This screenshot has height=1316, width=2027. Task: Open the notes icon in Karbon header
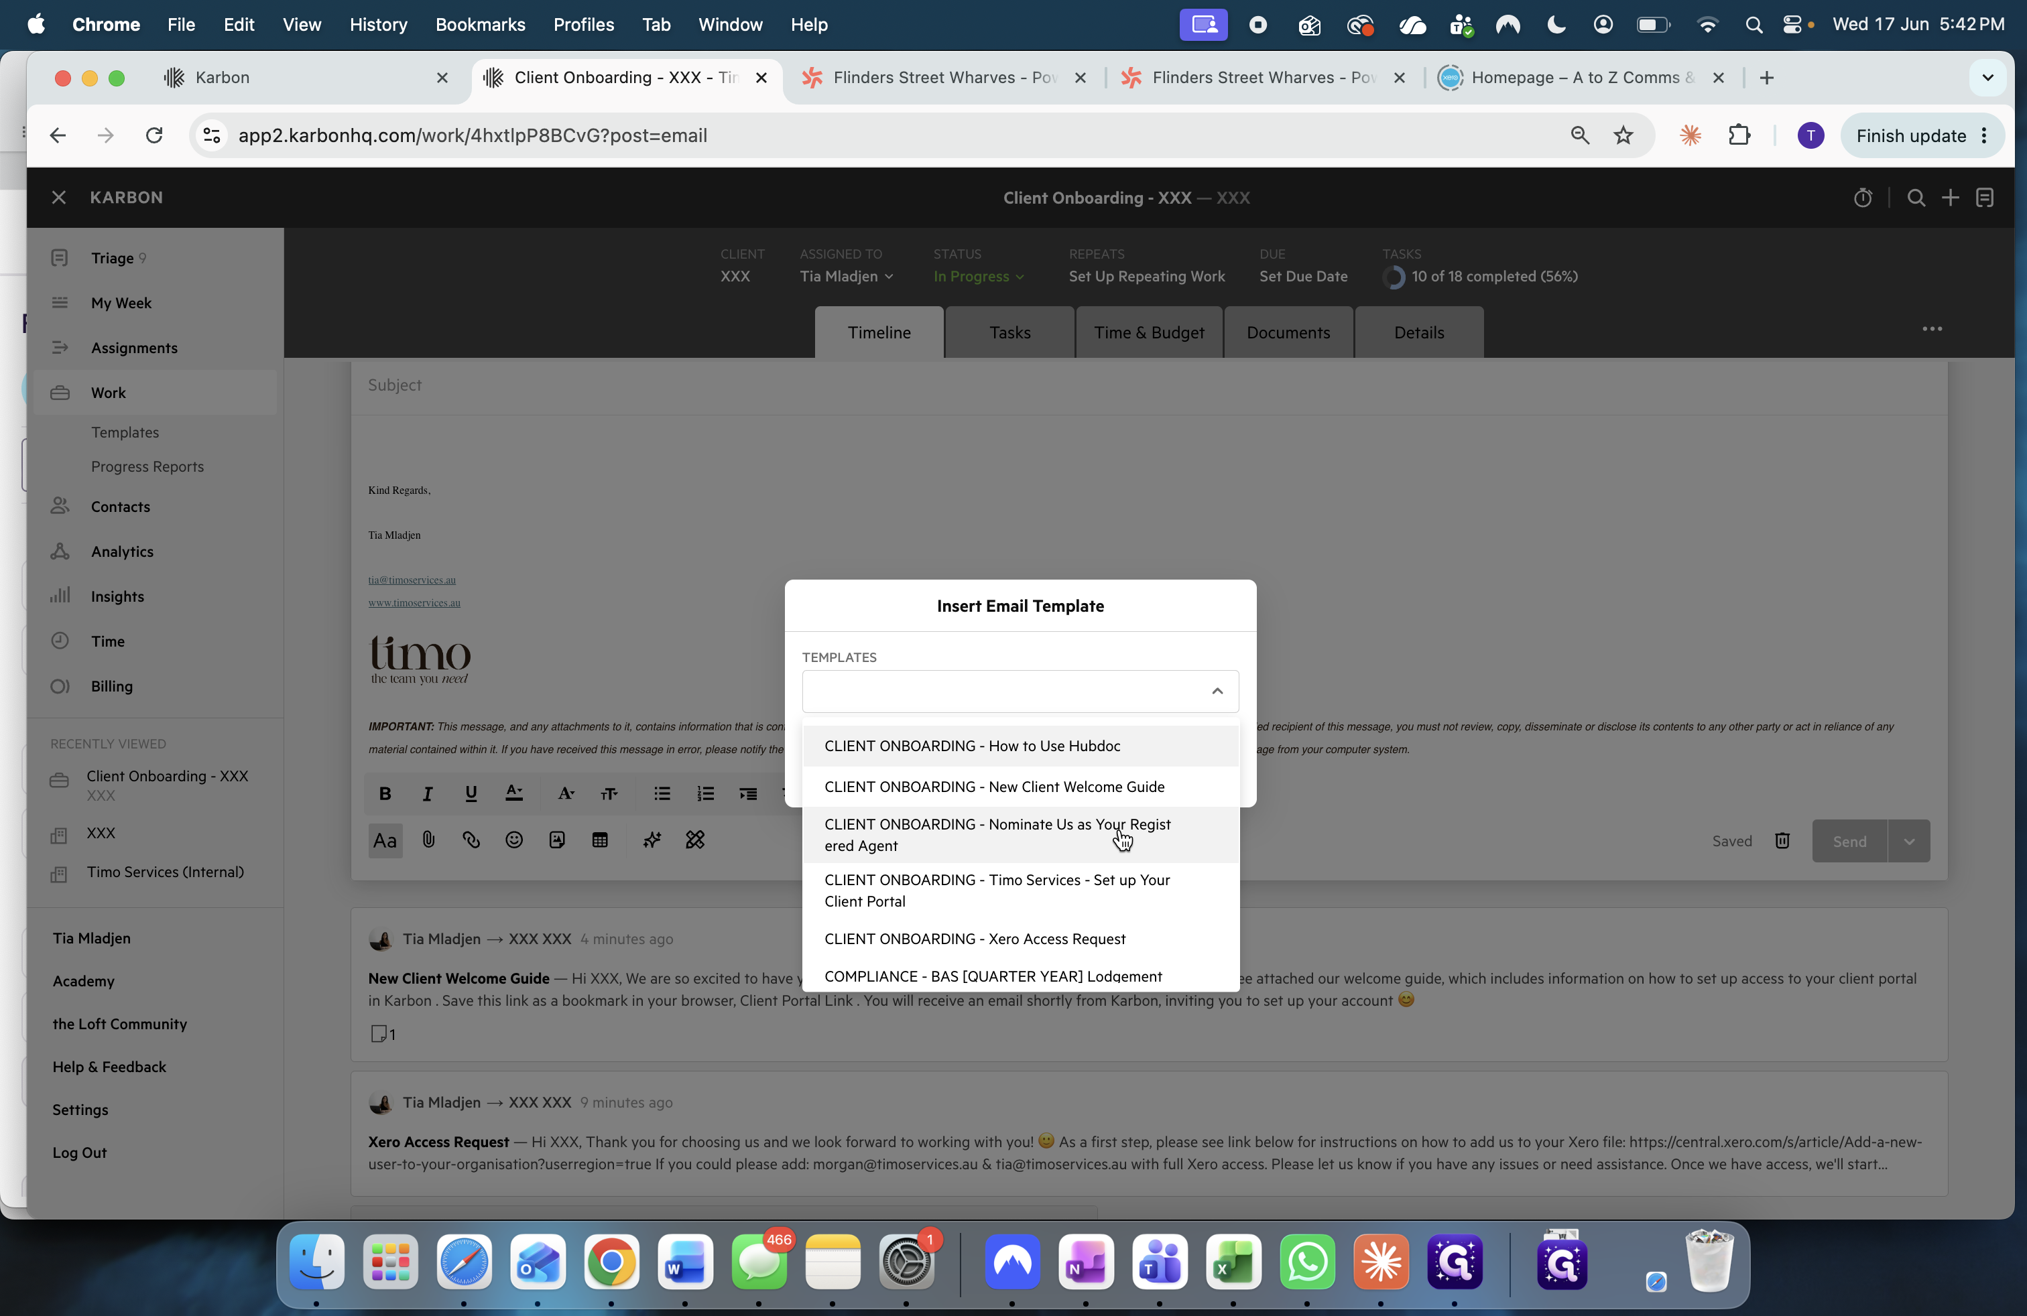tap(1985, 198)
